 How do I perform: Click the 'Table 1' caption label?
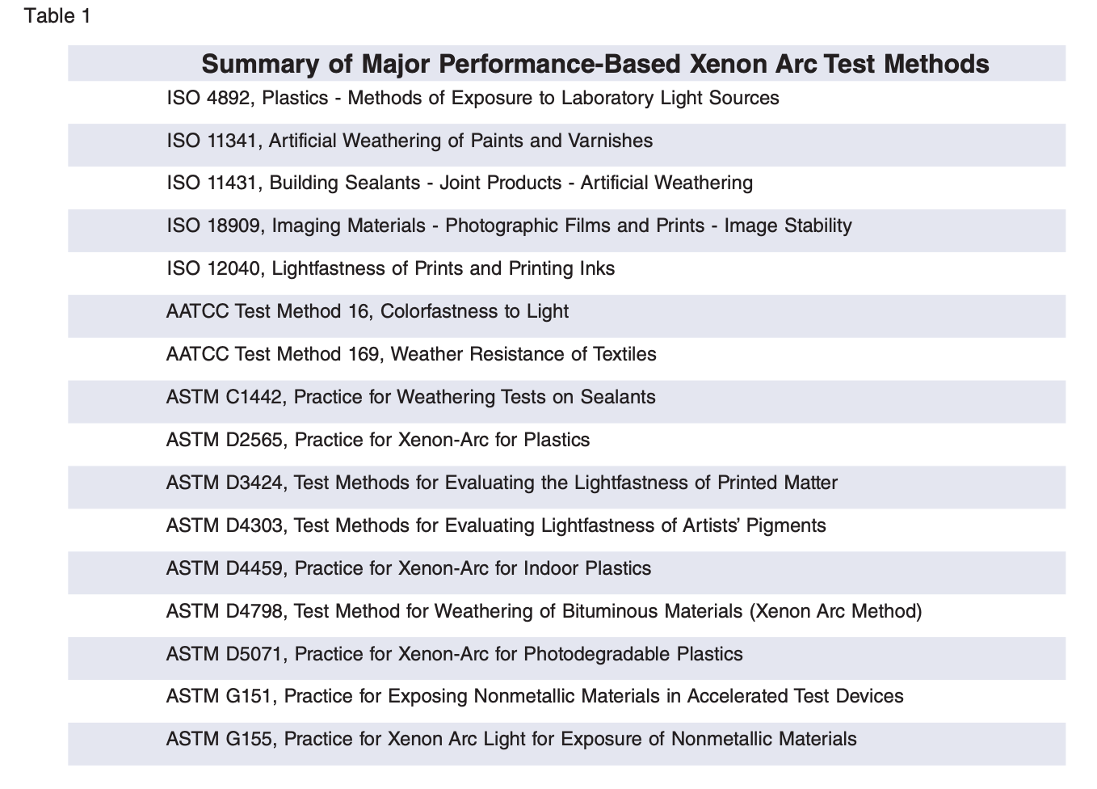pos(57,16)
